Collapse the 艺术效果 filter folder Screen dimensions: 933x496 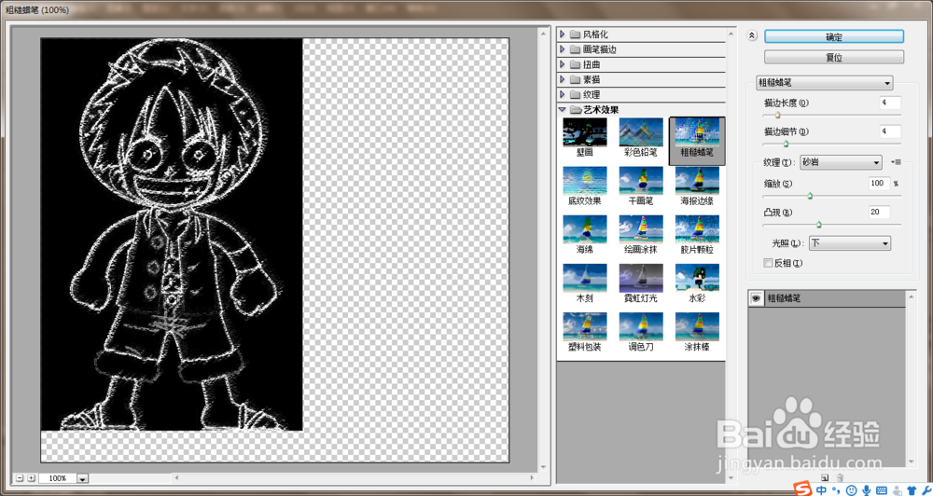pyautogui.click(x=563, y=109)
